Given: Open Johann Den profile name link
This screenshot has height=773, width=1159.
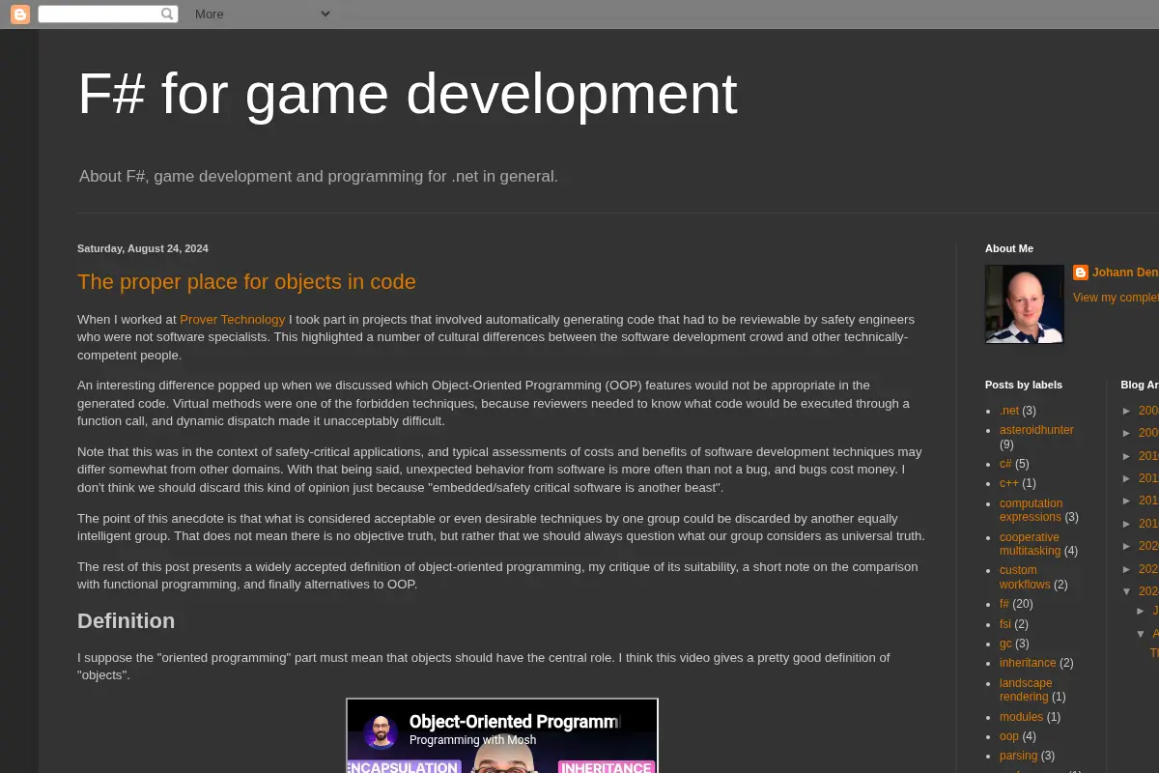Looking at the screenshot, I should [x=1125, y=272].
